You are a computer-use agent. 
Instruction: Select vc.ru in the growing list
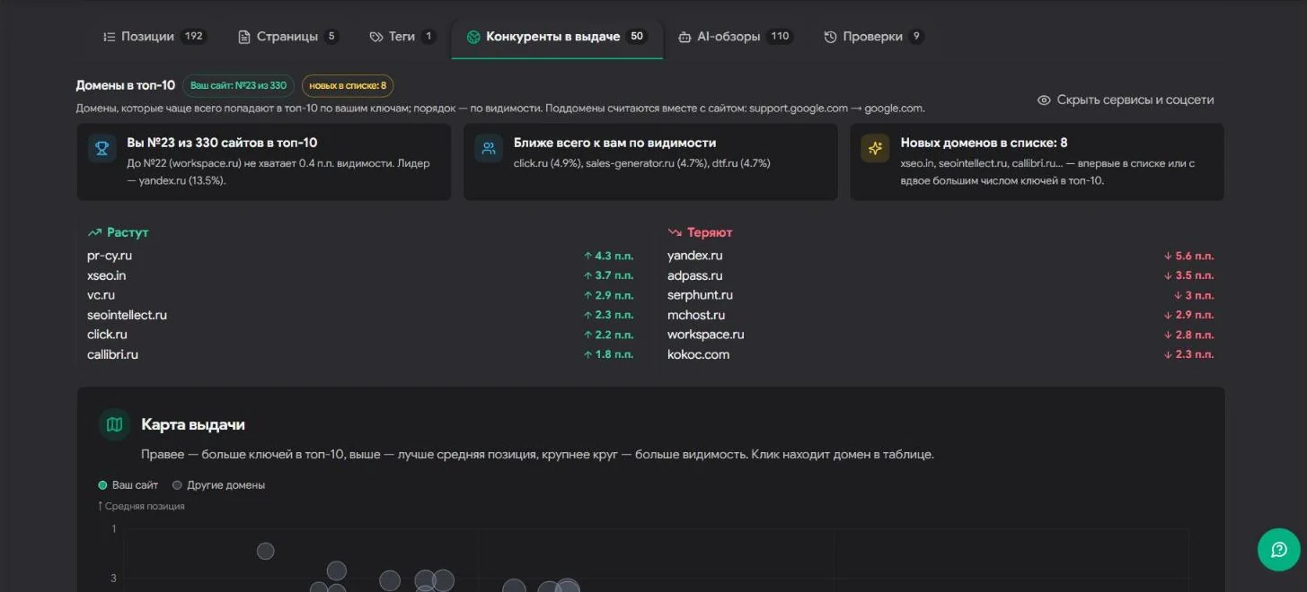pyautogui.click(x=101, y=295)
